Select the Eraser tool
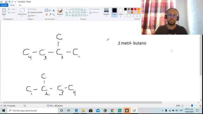This screenshot has width=203, height=114. point(47,15)
